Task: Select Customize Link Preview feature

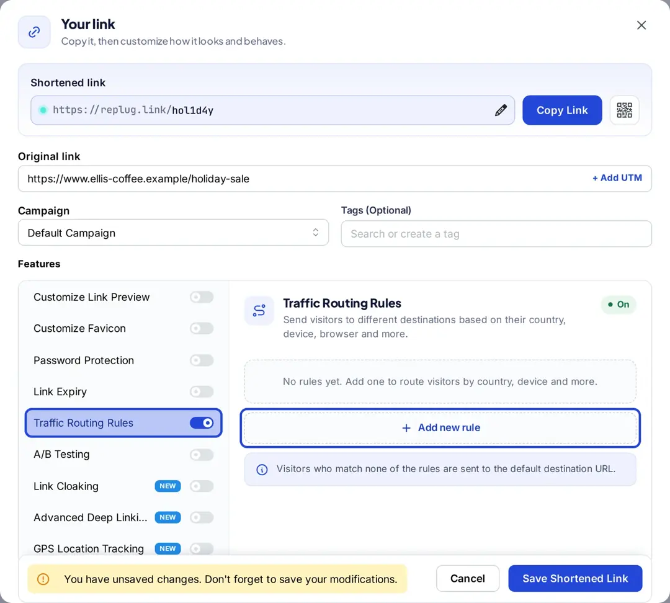Action: click(91, 297)
